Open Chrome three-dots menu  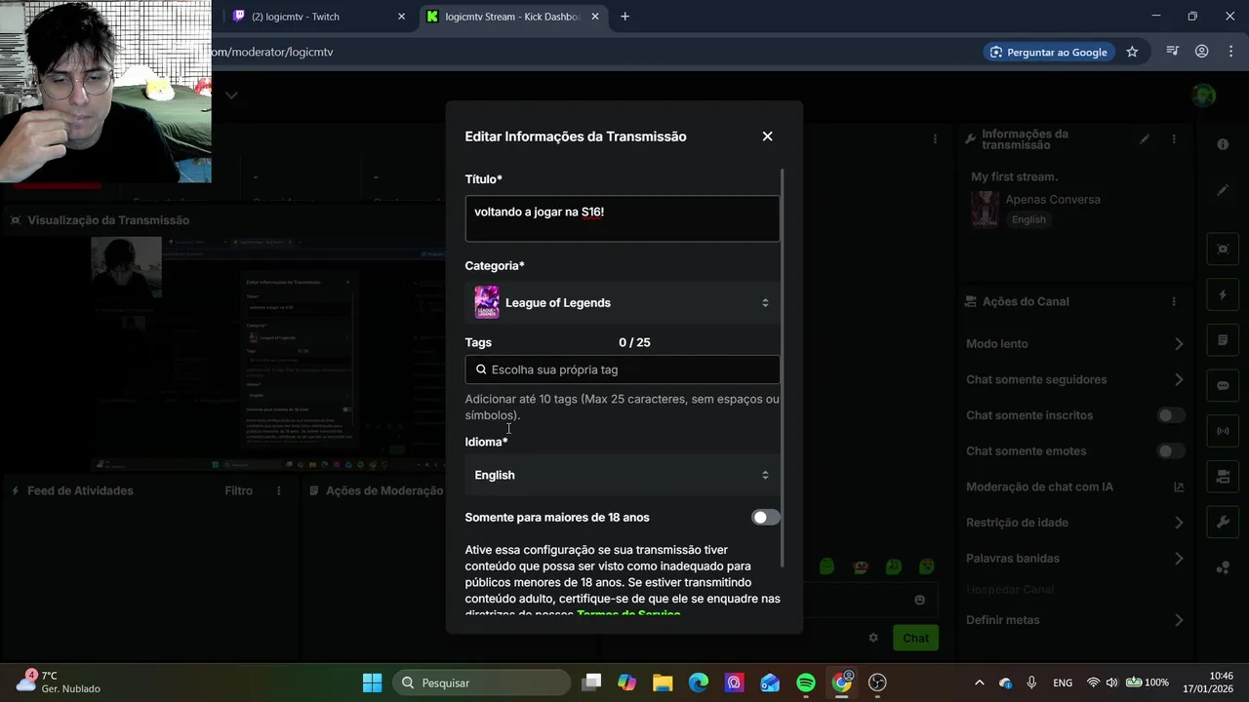pos(1230,52)
